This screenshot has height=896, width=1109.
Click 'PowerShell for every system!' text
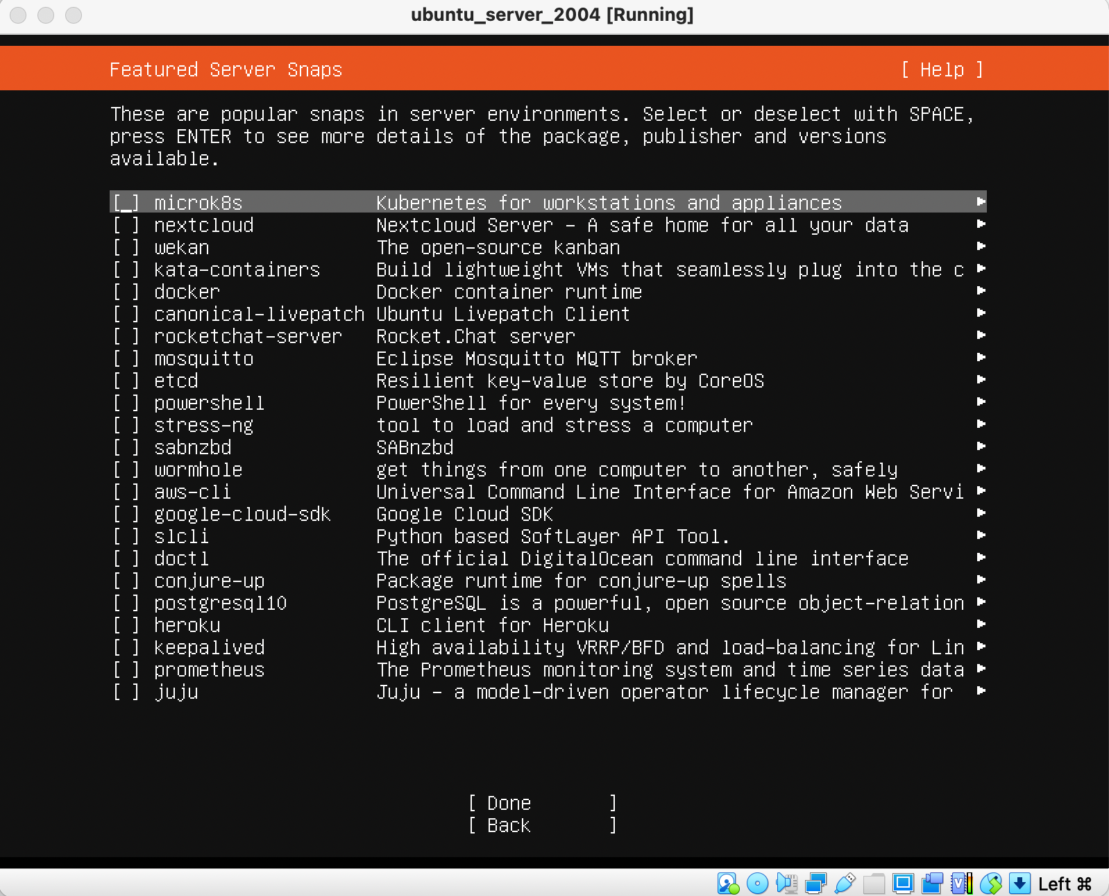coord(531,403)
